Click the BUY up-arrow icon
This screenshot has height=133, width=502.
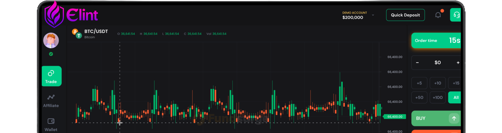[454, 118]
